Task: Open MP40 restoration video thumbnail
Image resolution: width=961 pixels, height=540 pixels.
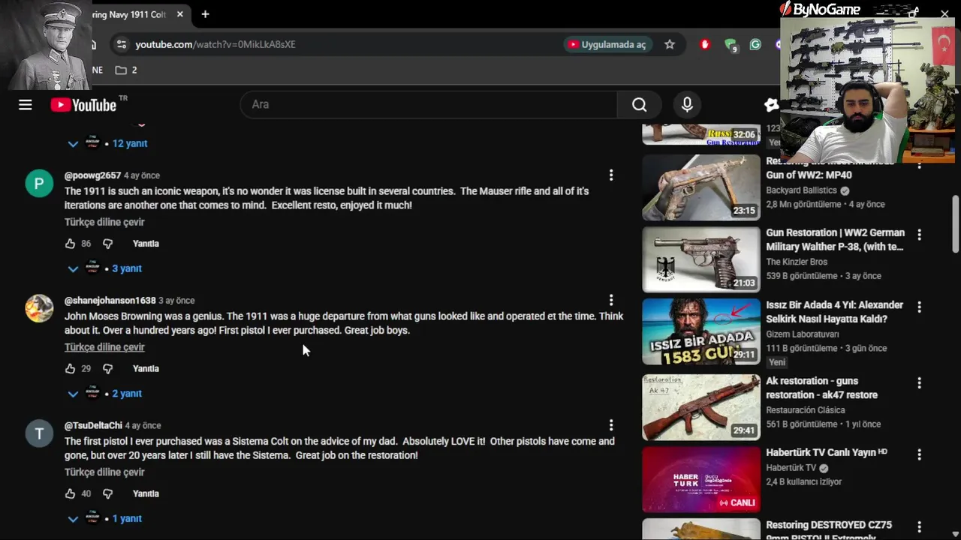Action: tap(701, 187)
